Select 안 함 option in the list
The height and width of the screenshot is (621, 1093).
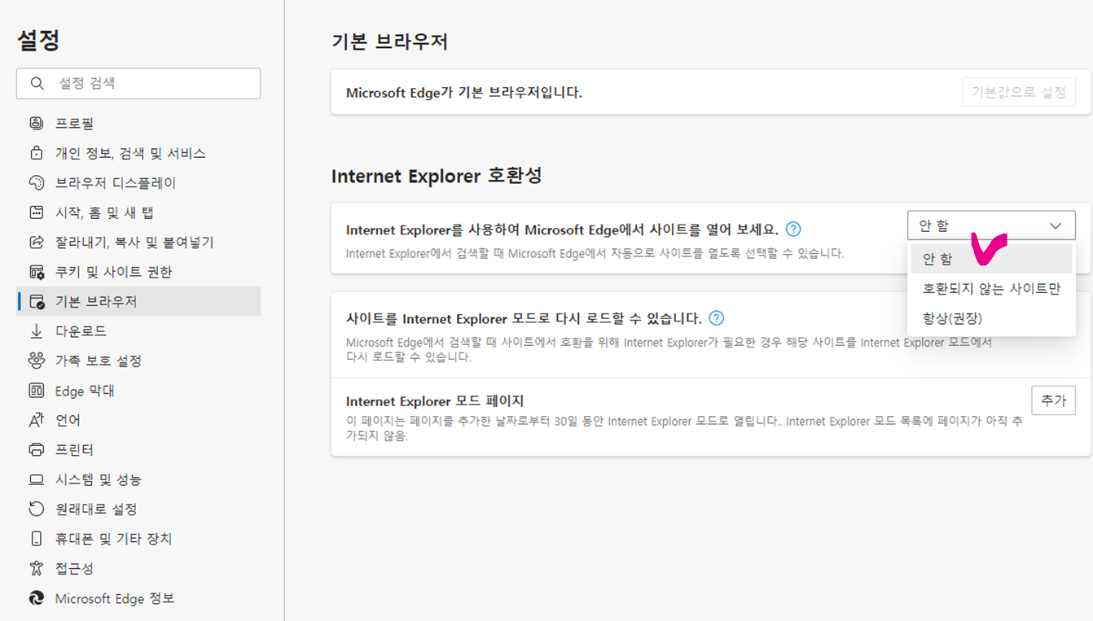tap(991, 259)
